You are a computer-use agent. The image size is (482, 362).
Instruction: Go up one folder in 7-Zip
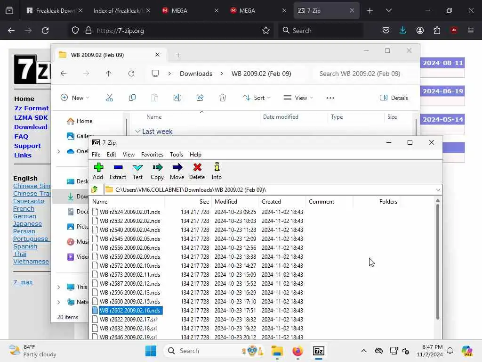(95, 189)
